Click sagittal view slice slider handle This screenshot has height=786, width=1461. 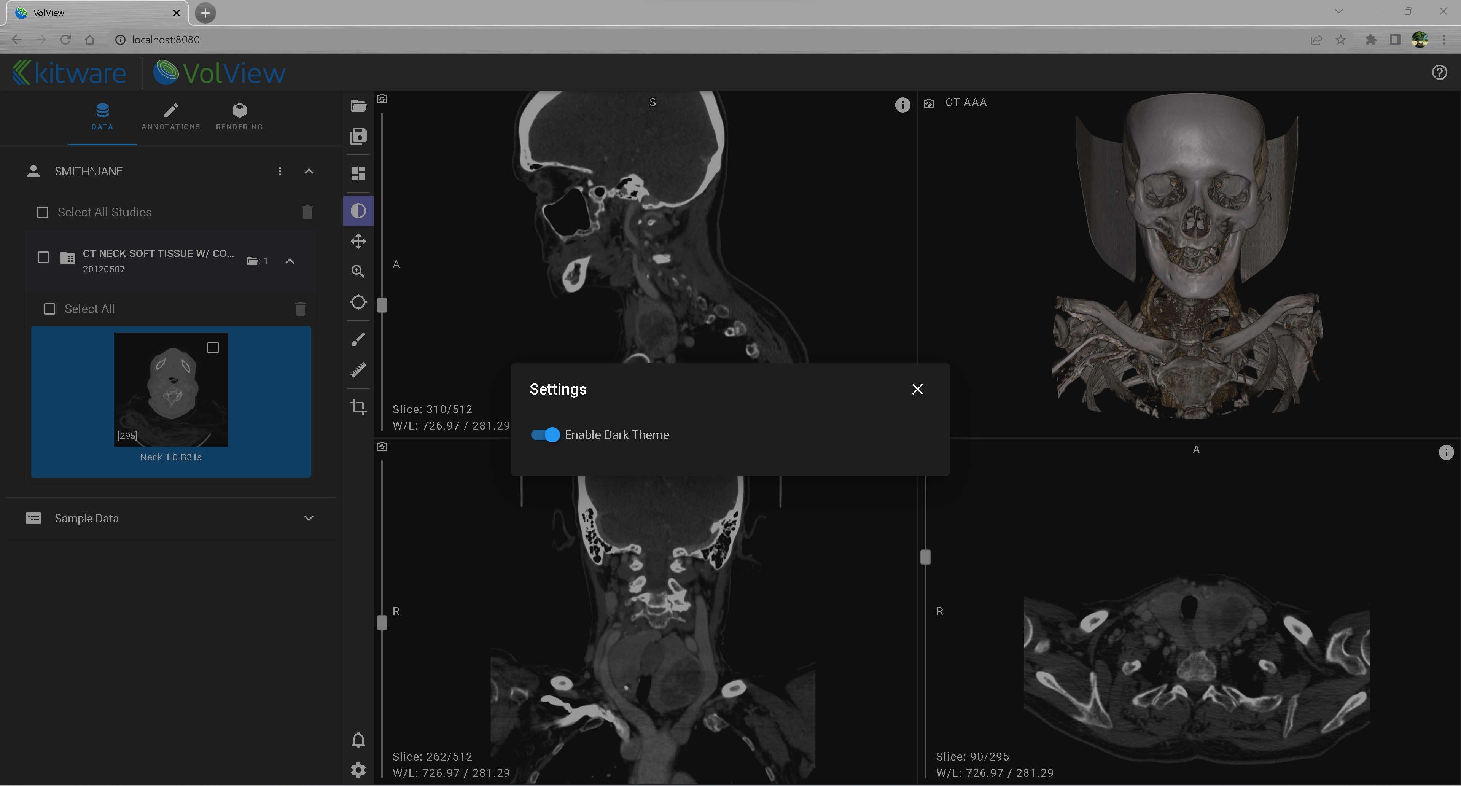click(x=382, y=305)
